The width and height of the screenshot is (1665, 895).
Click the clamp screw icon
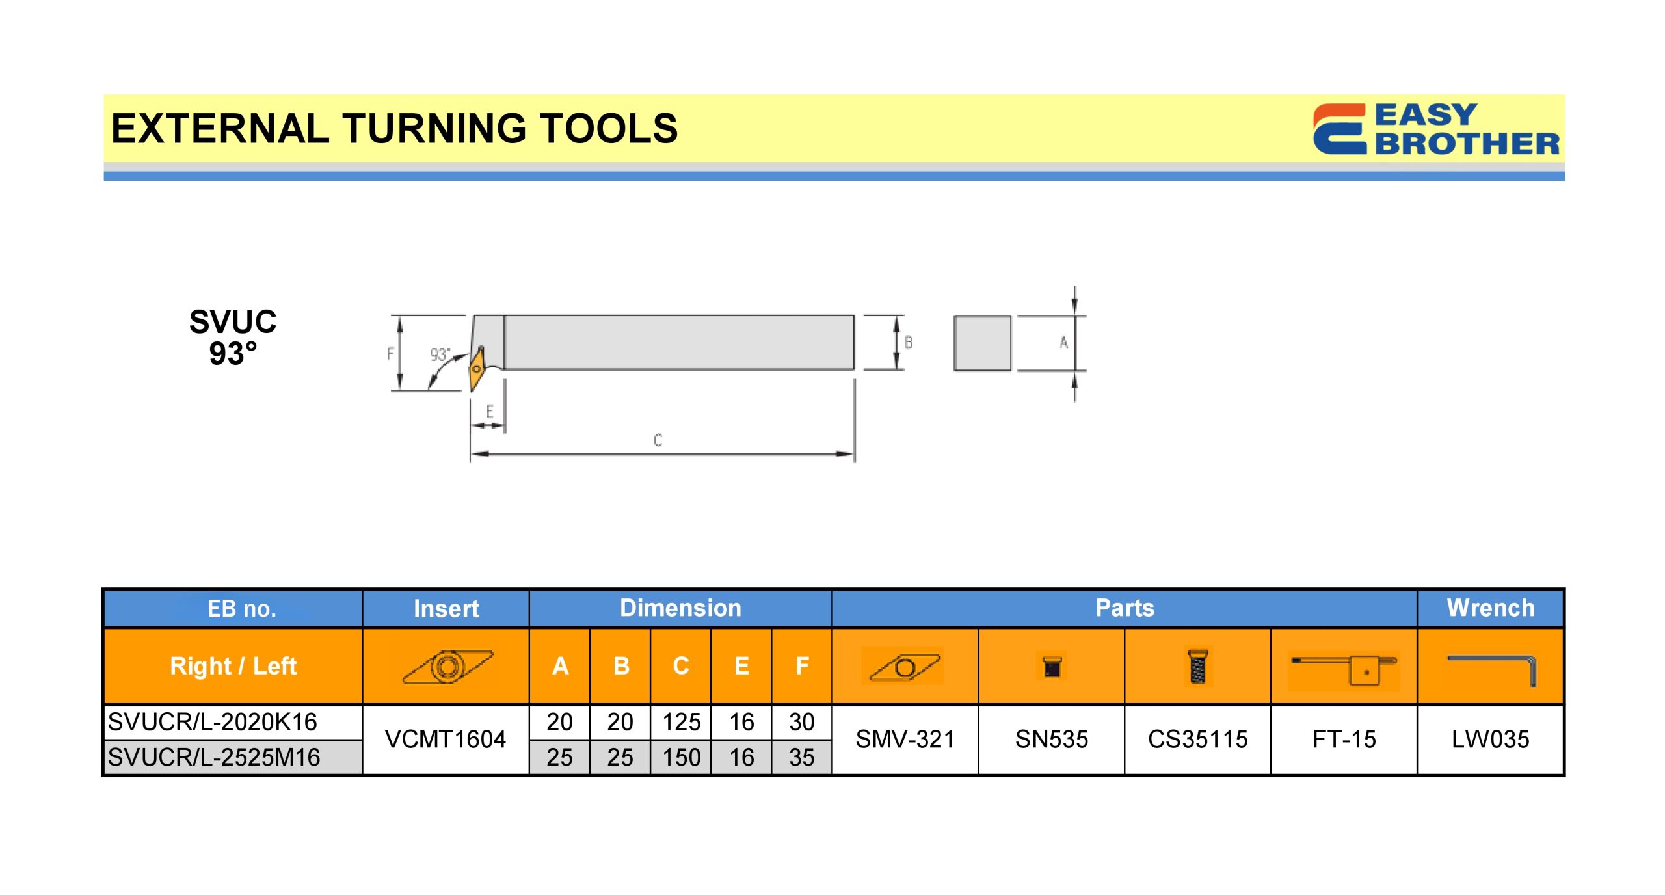click(x=1197, y=667)
